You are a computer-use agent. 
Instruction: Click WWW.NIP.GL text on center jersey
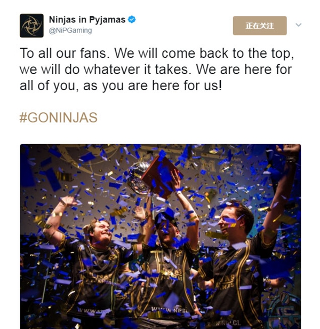(x=170, y=309)
